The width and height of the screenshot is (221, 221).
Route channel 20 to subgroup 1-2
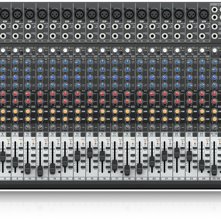click(157, 155)
